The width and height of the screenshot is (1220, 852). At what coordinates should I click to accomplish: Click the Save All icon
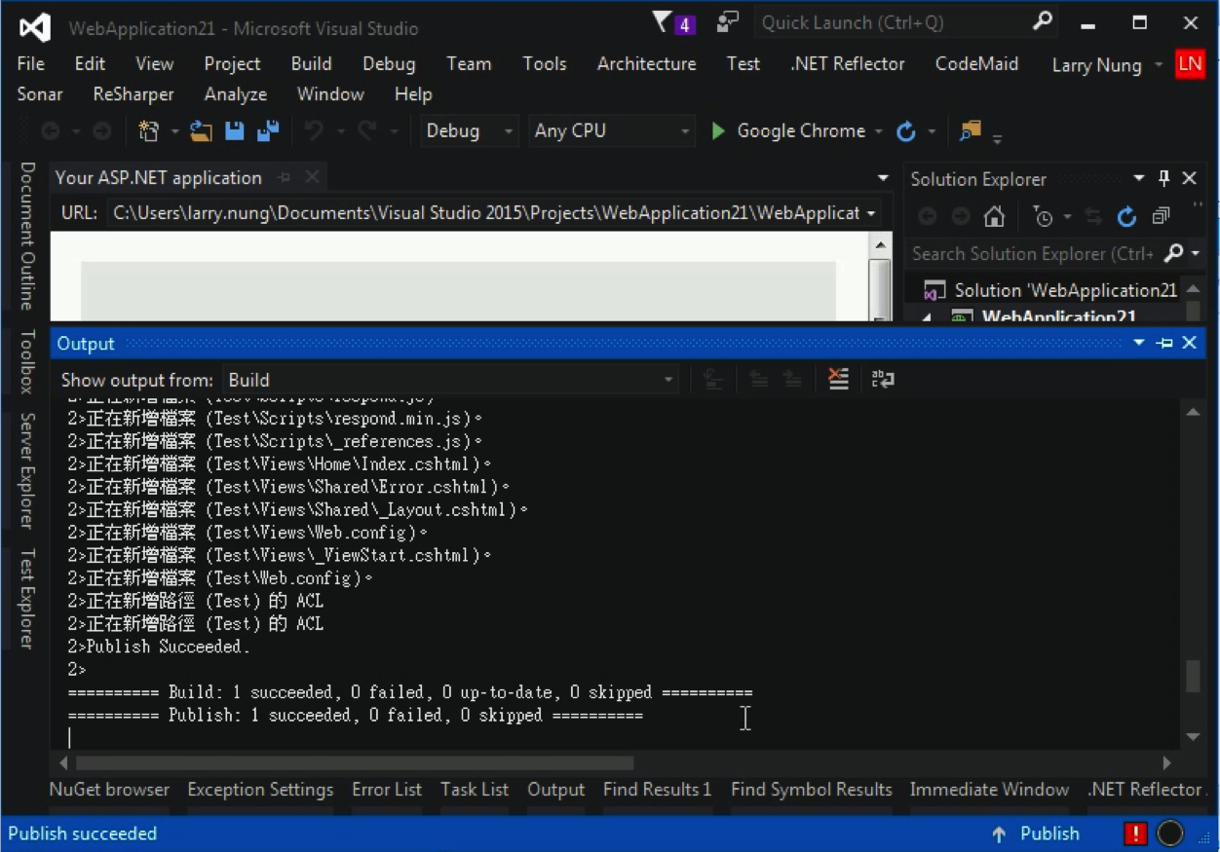click(x=268, y=130)
